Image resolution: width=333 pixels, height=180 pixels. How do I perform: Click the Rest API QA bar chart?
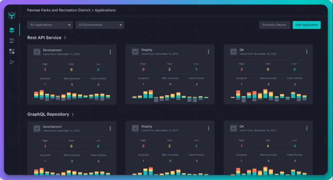click(268, 95)
